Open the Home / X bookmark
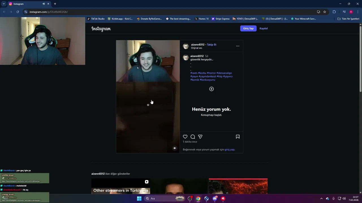This screenshot has width=362, height=203. (x=202, y=19)
